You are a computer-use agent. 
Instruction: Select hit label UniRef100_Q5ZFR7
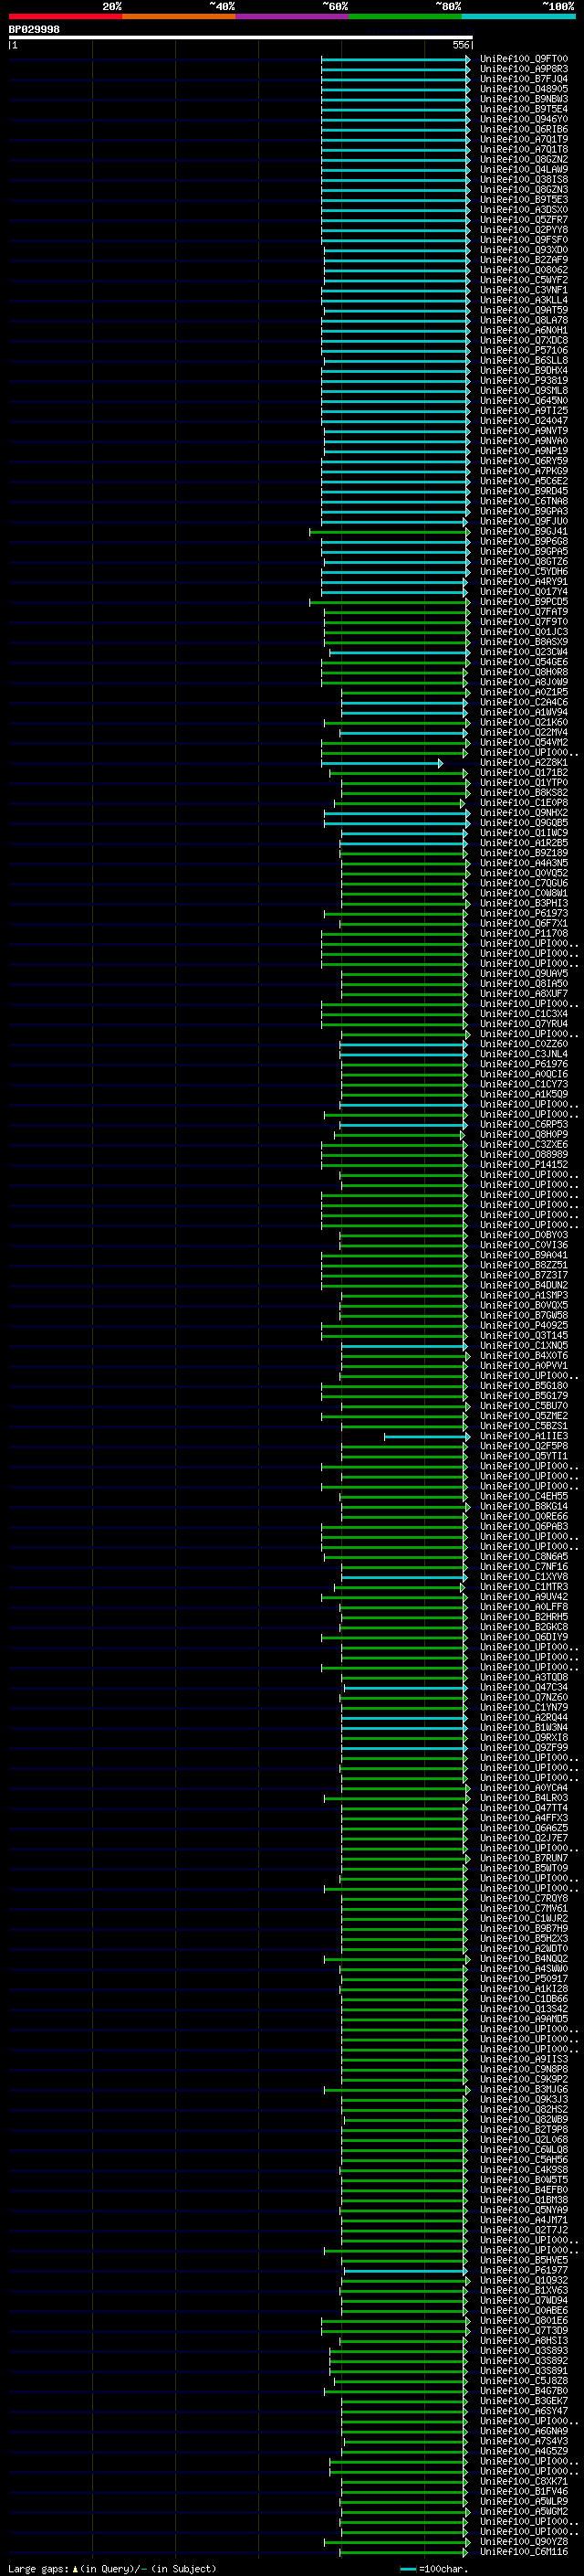pyautogui.click(x=524, y=220)
